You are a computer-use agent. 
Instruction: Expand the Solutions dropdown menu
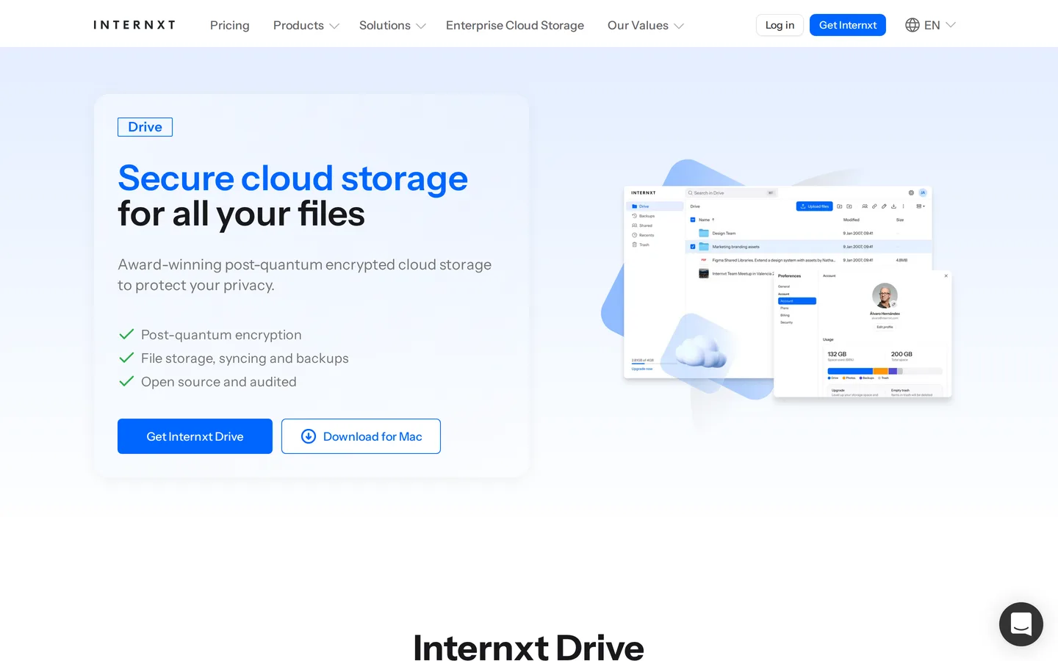[x=392, y=25]
